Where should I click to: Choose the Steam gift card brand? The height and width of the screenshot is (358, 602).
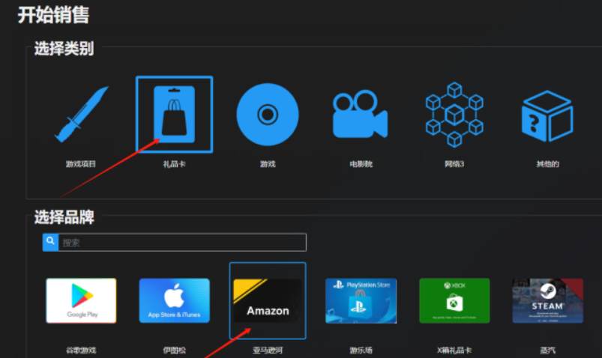(547, 300)
